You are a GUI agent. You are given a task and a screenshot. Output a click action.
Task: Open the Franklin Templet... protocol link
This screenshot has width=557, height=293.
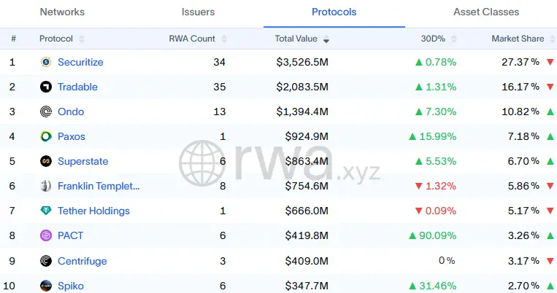(99, 186)
